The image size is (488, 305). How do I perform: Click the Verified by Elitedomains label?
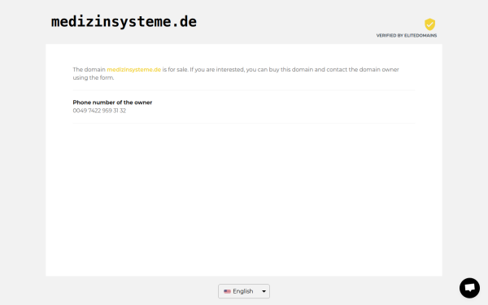(407, 36)
